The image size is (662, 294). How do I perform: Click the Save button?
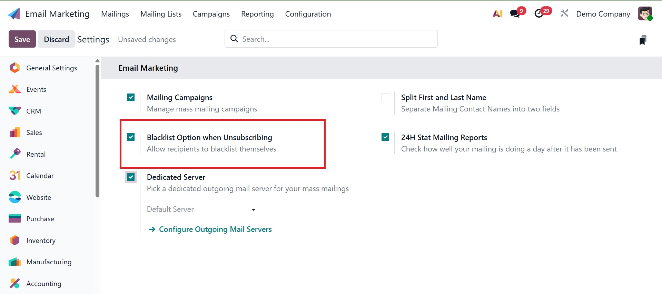pyautogui.click(x=22, y=39)
